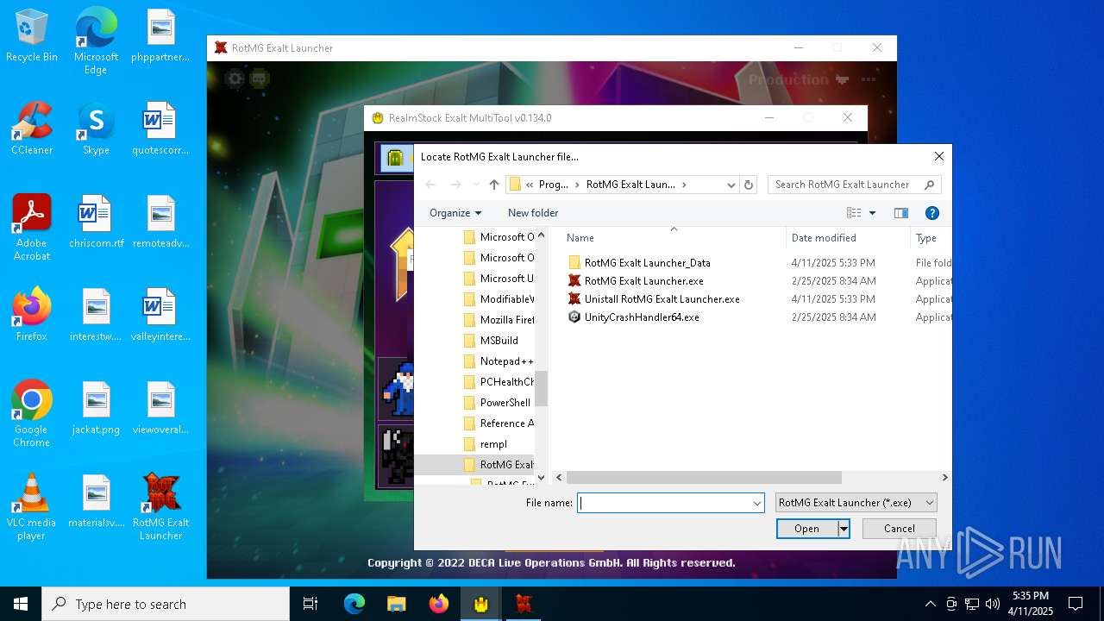Click the horizontal scrollbar in file list
This screenshot has height=621, width=1104.
pos(703,477)
